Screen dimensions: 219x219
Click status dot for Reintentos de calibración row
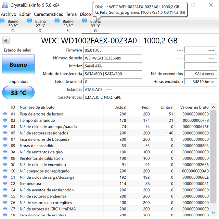[x=5, y=158]
